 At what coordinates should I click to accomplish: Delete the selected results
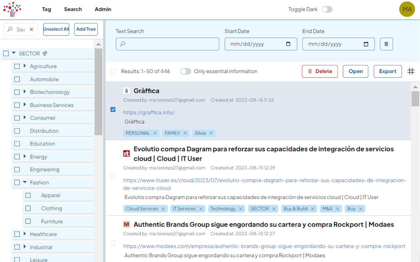(x=320, y=71)
